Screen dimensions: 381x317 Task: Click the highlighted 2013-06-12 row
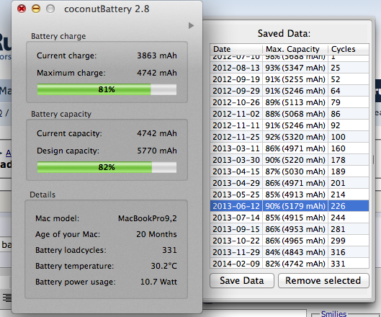tap(290, 206)
